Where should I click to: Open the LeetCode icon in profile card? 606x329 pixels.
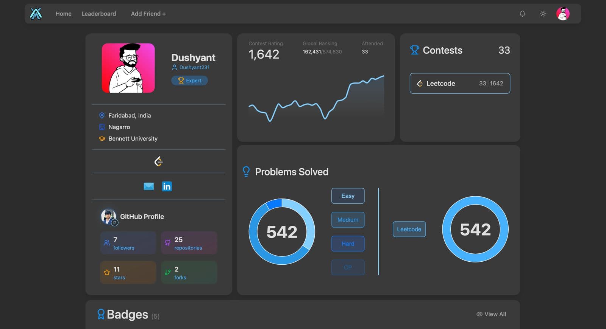[x=159, y=161]
